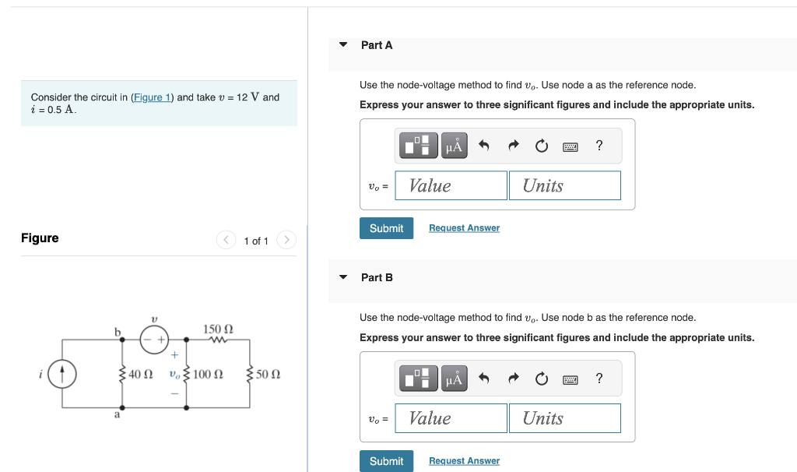Open the Figure 1 link

click(151, 97)
